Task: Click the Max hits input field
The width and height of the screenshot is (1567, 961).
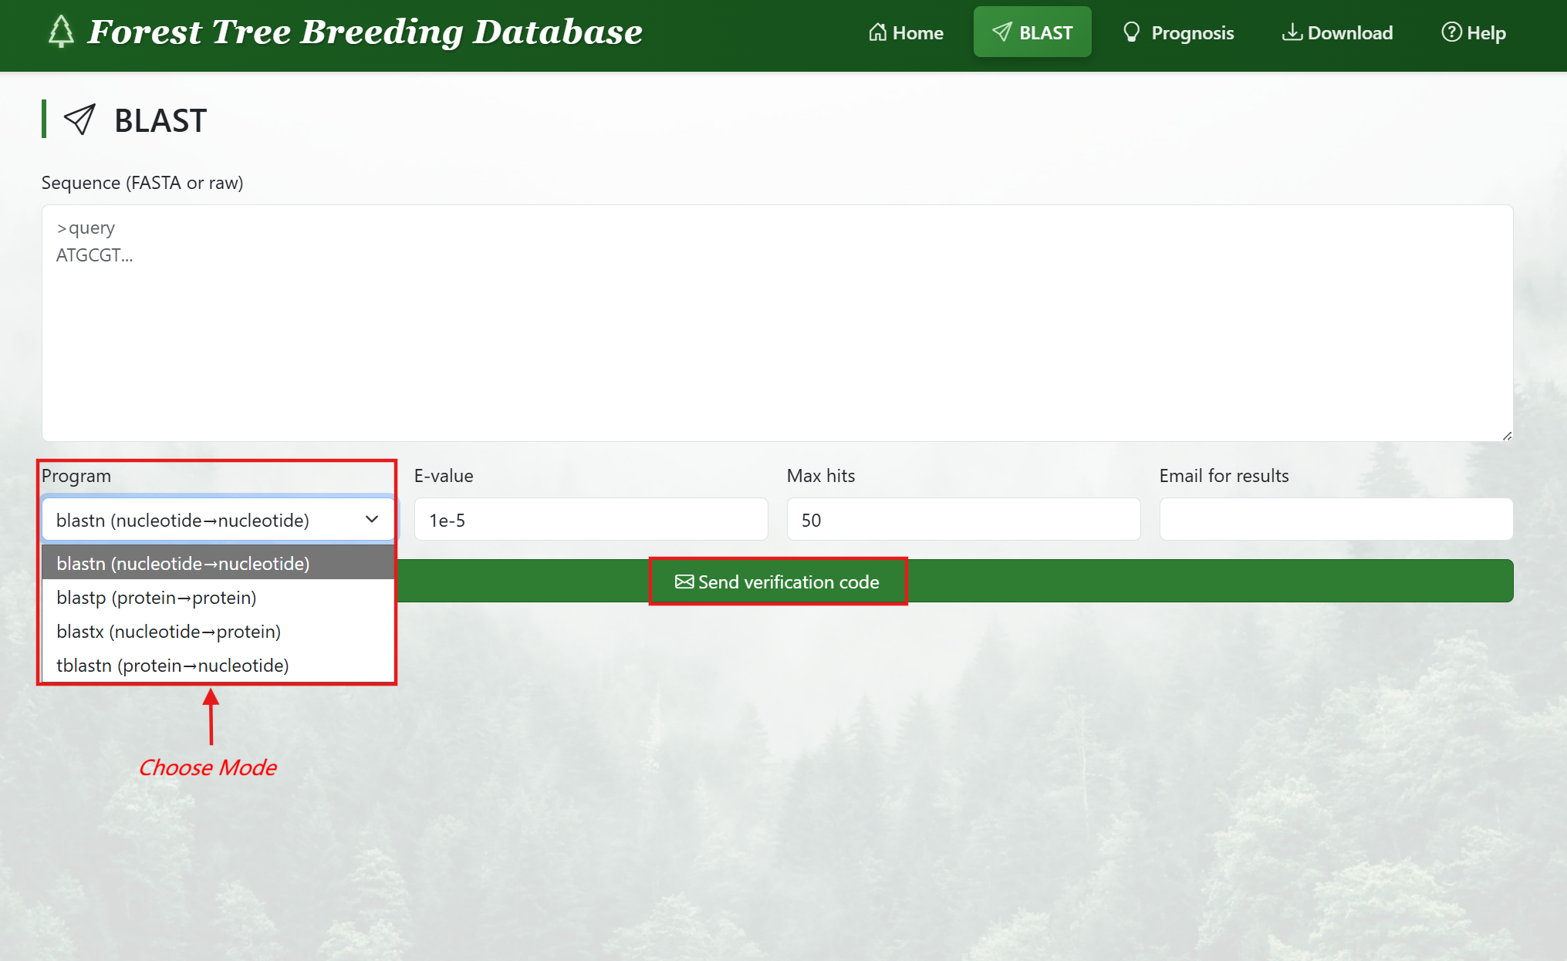Action: 964,520
